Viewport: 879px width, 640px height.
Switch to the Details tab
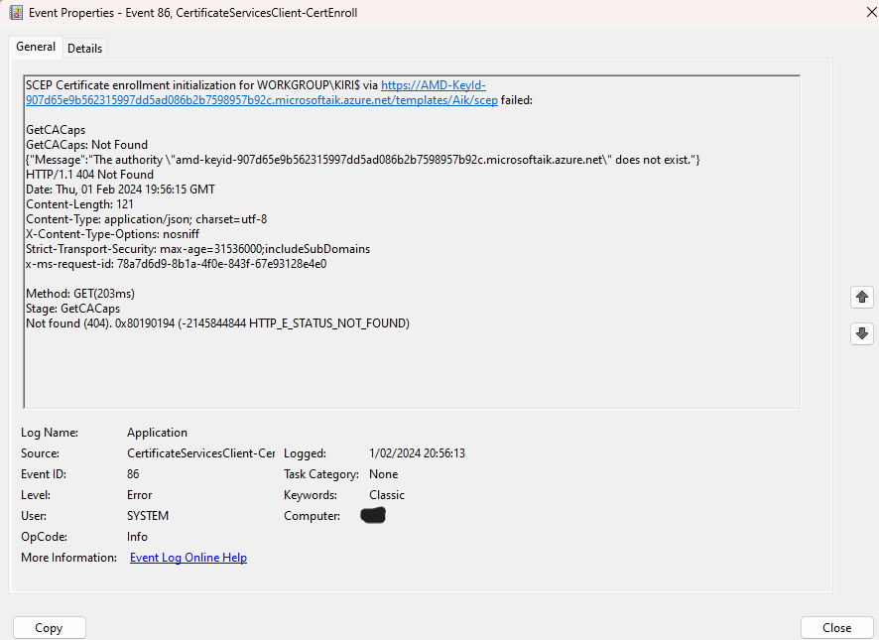pyautogui.click(x=84, y=49)
